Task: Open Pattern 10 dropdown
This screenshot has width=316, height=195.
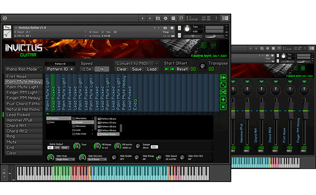Action: coord(60,69)
